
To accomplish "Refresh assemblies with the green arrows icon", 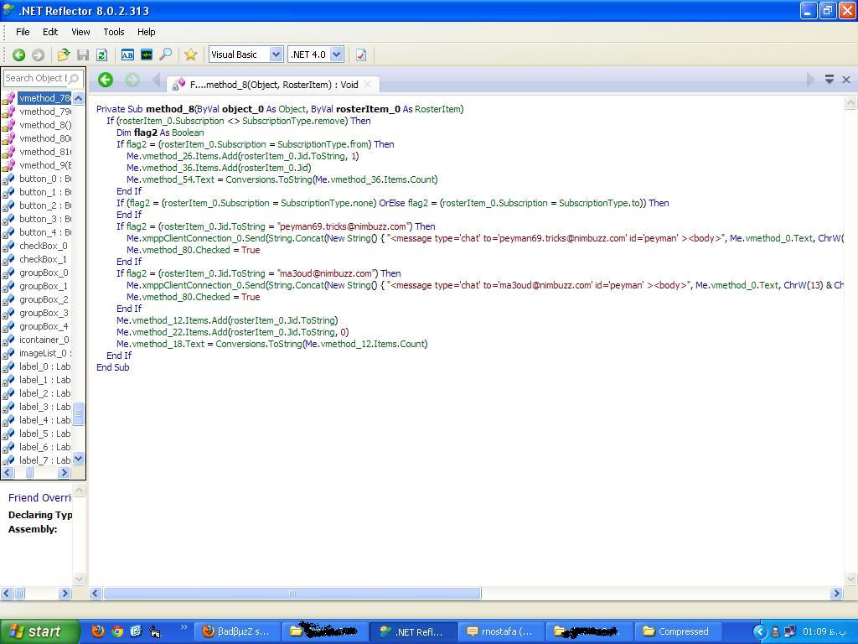I will (x=101, y=55).
